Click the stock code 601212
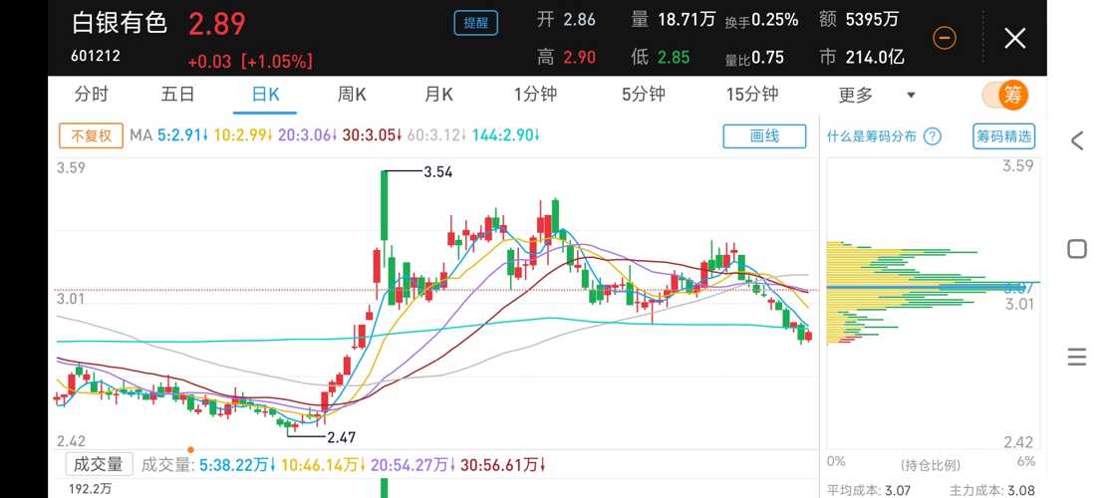Image resolution: width=1107 pixels, height=498 pixels. tap(96, 56)
